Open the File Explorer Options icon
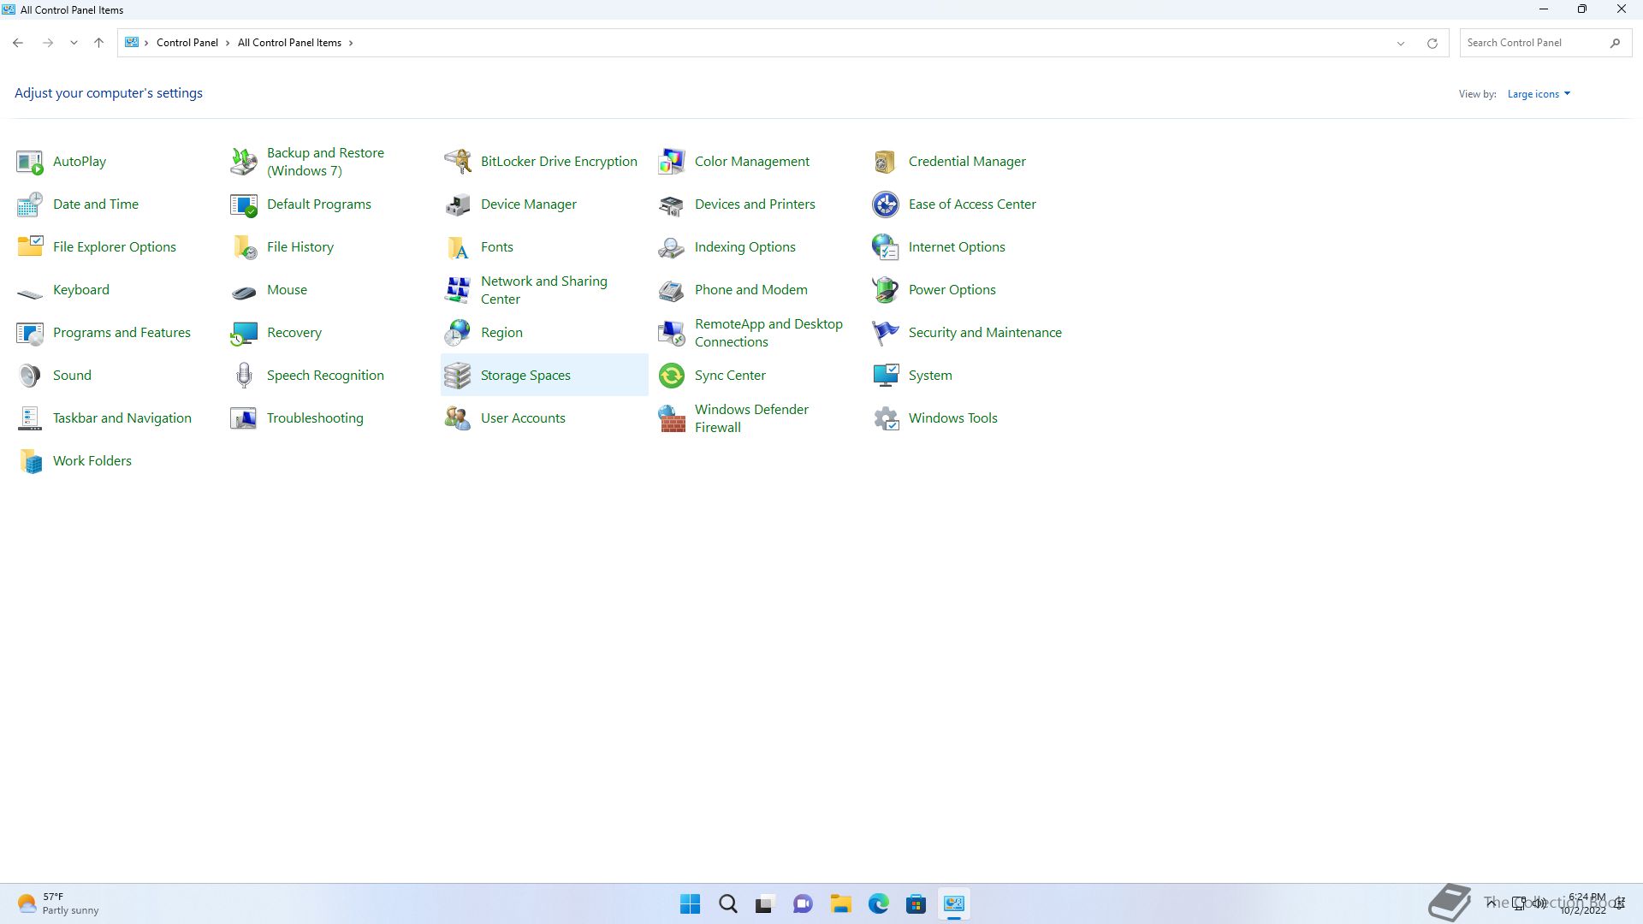 pyautogui.click(x=30, y=247)
